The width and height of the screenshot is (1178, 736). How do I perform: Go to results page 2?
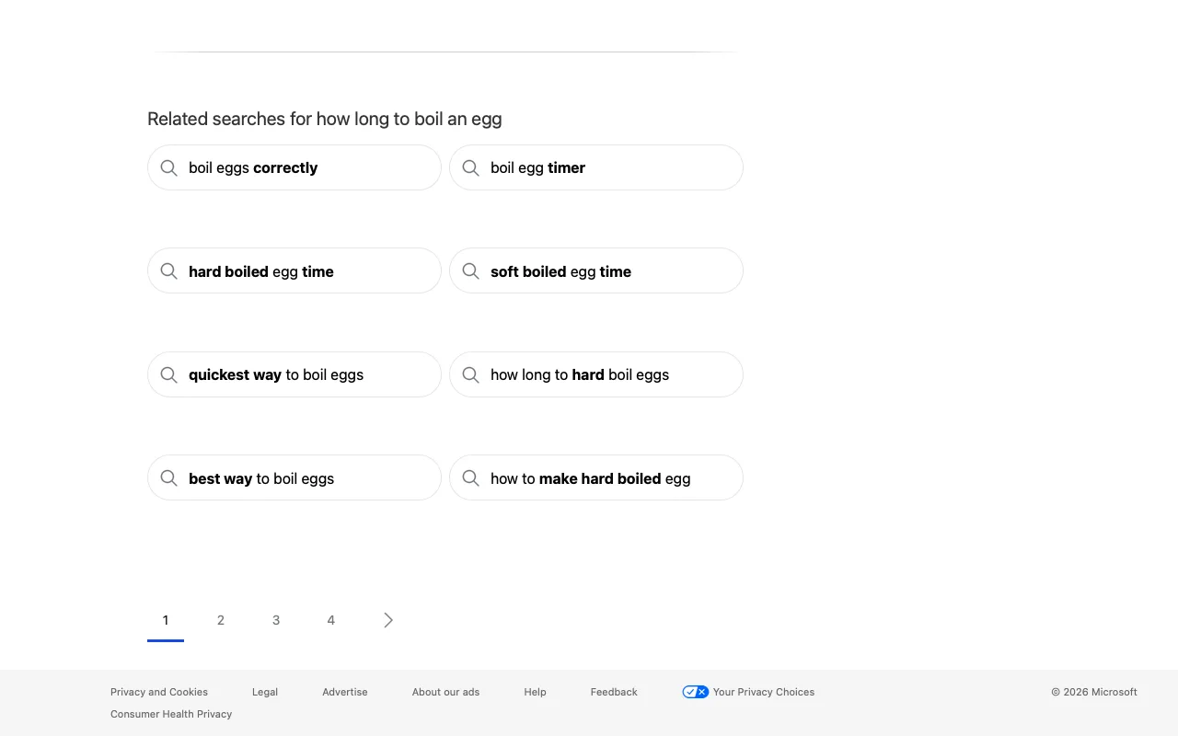[221, 620]
